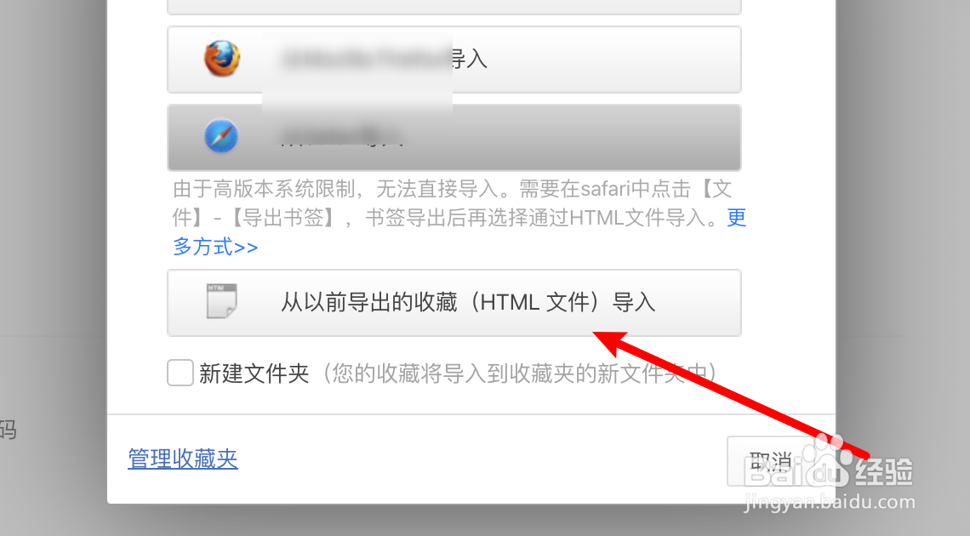
Task: Import from 从以前导出的收藏（HTML 文件）导入
Action: click(454, 303)
